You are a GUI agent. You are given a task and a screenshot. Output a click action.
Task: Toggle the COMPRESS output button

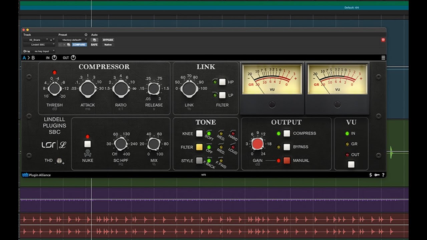(287, 133)
